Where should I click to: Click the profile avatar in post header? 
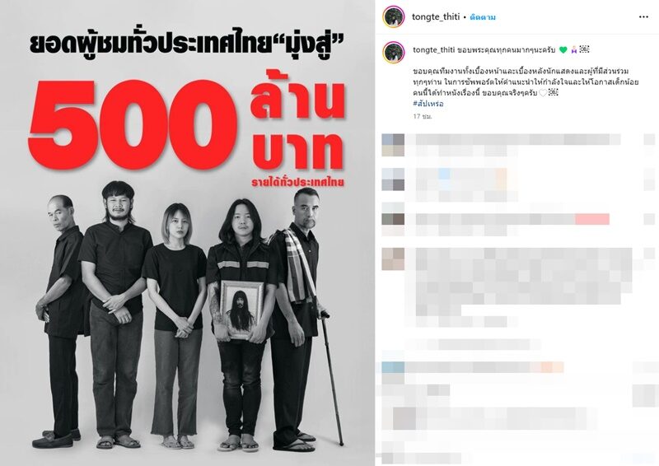point(394,16)
